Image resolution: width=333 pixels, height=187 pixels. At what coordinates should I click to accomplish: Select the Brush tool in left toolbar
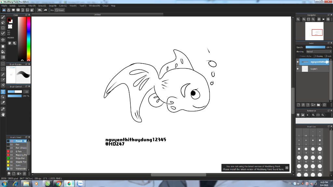pos(3,17)
